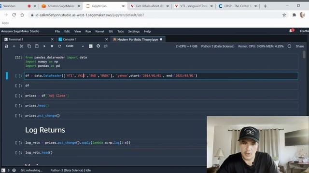Click 2 vCPU + 4 GiB instance label
309x173 pixels.
coord(186,46)
